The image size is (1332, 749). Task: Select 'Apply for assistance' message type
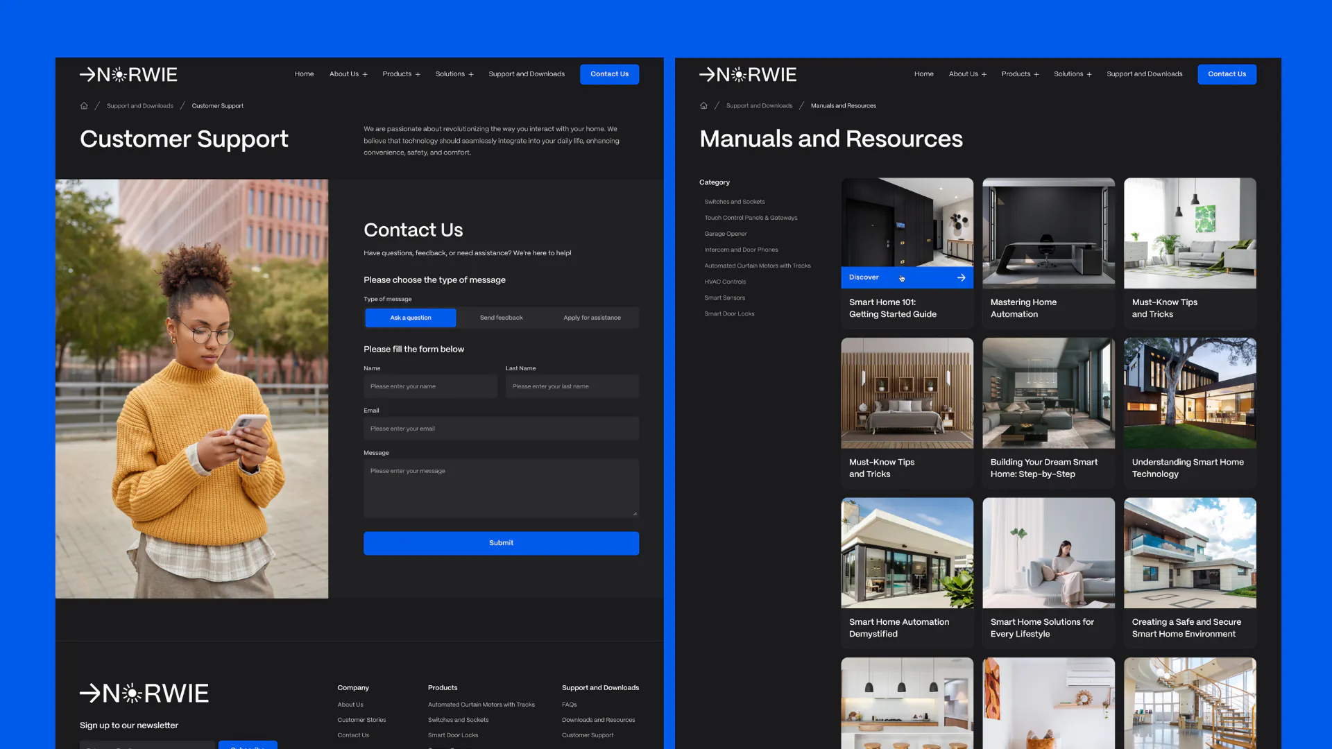(x=592, y=318)
